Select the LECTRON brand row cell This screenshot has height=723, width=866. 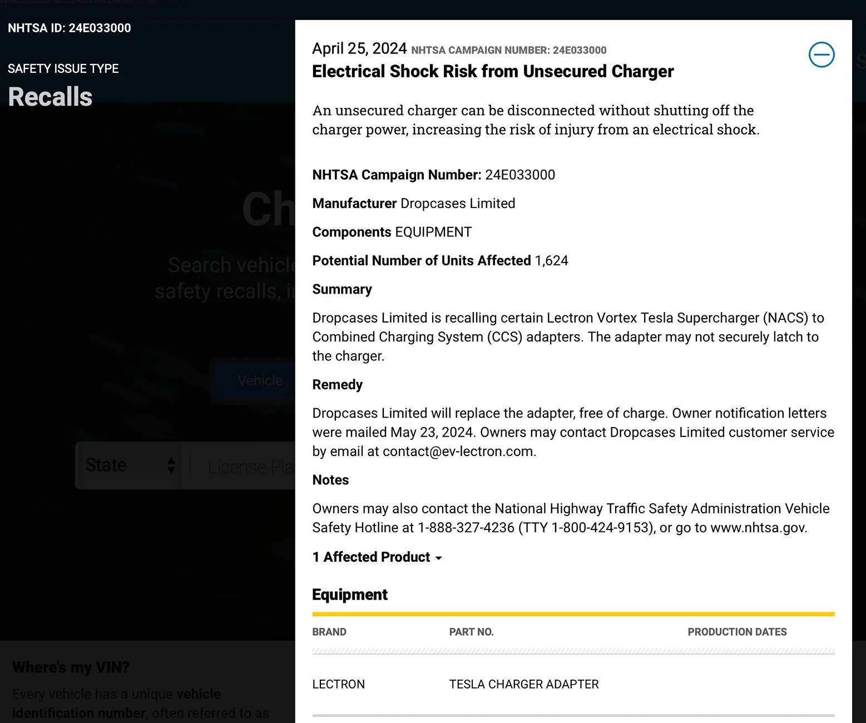click(x=338, y=684)
